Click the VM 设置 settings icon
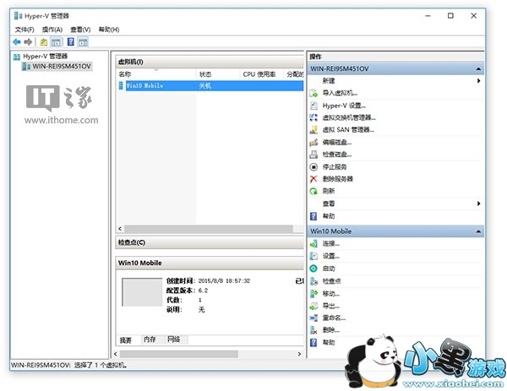 [313, 256]
